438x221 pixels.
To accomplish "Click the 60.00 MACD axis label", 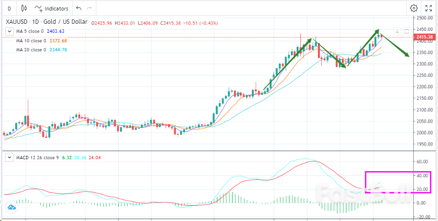I will point(423,162).
